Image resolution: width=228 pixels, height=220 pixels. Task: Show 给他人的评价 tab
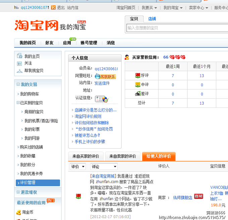tap(159, 156)
